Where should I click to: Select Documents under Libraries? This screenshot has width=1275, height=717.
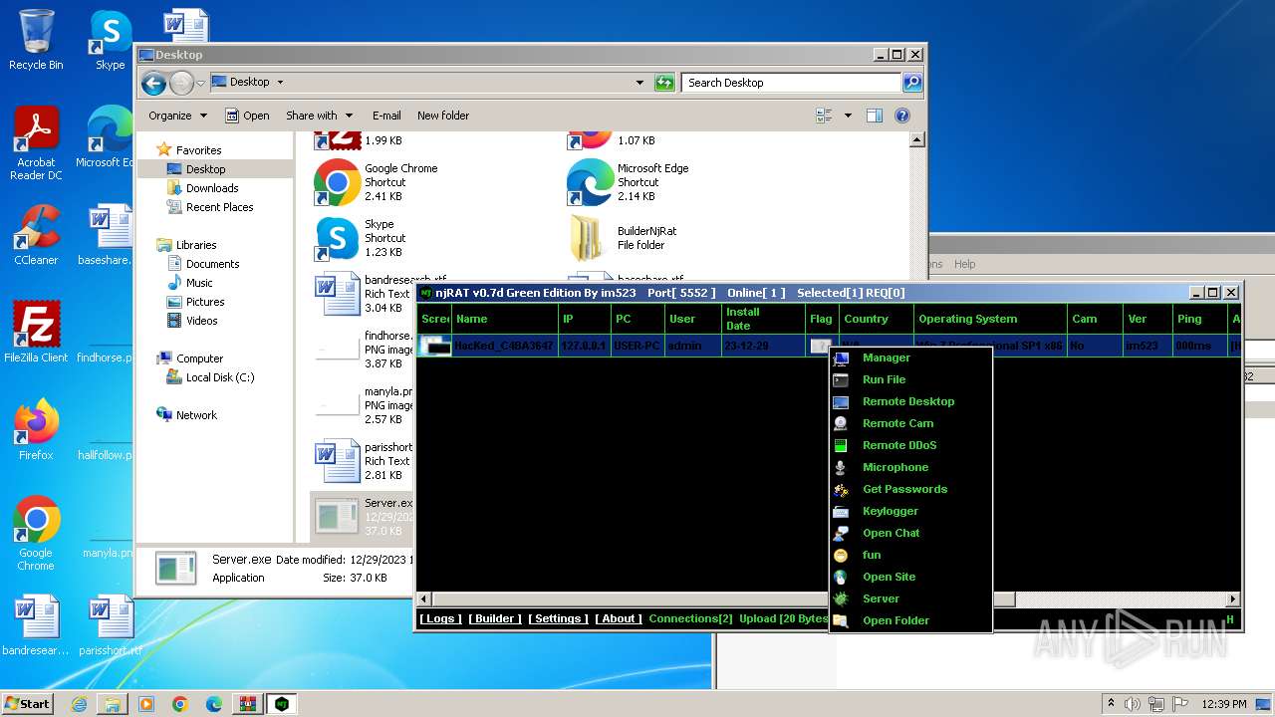212,264
